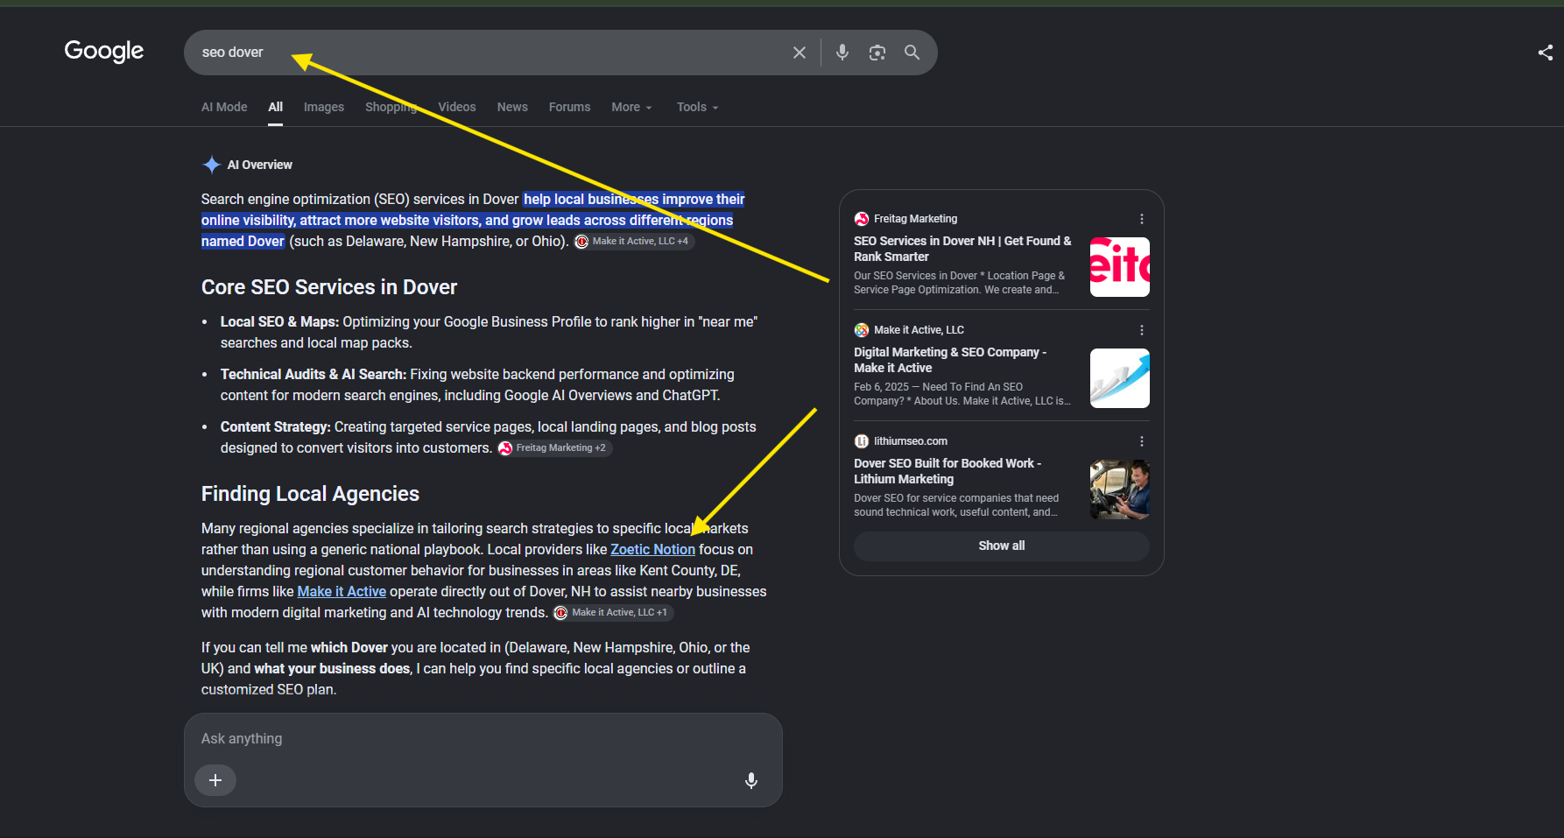Viewport: 1564px width, 838px height.
Task: Click the microphone icon in Ask anything box
Action: (x=751, y=780)
